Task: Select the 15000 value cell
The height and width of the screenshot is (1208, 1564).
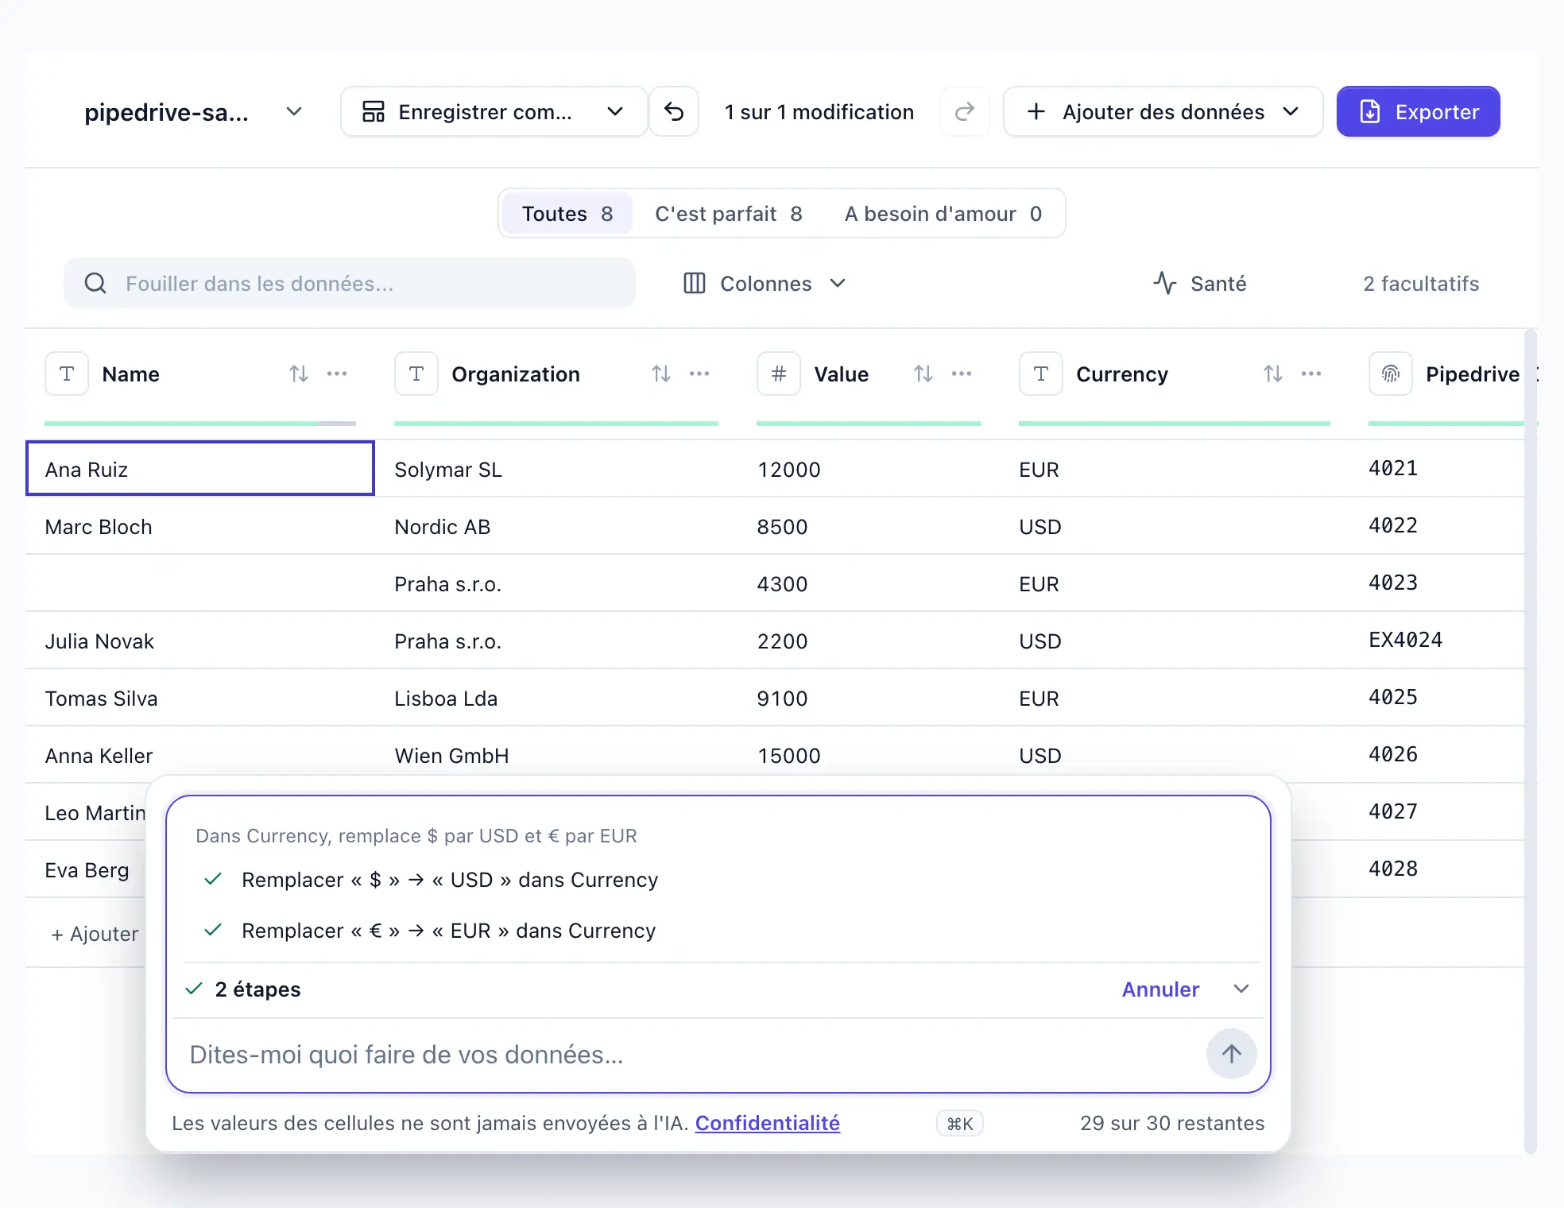Action: coord(868,755)
